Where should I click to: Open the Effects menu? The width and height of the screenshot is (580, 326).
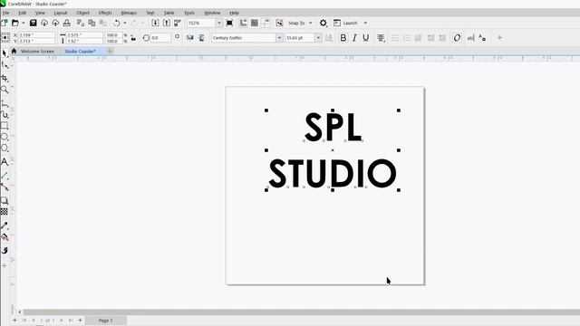click(105, 13)
